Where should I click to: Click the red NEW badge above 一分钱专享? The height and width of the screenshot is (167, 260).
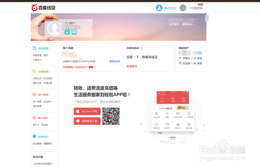click(200, 4)
